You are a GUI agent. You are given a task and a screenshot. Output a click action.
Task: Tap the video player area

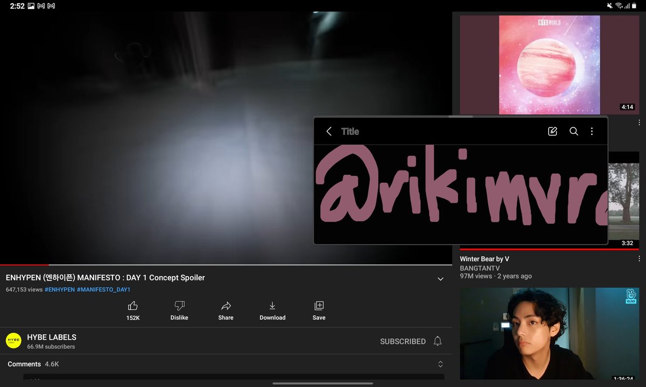point(226,138)
